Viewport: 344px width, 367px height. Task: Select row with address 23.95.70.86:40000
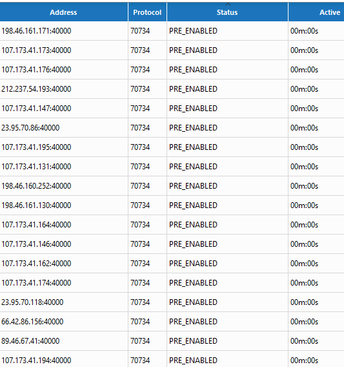[x=172, y=128]
